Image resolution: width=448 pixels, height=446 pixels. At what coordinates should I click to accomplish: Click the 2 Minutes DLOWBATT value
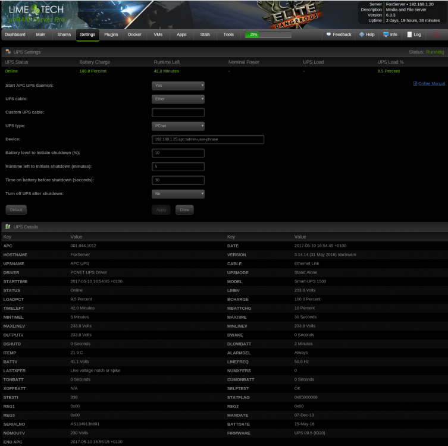[x=303, y=344]
